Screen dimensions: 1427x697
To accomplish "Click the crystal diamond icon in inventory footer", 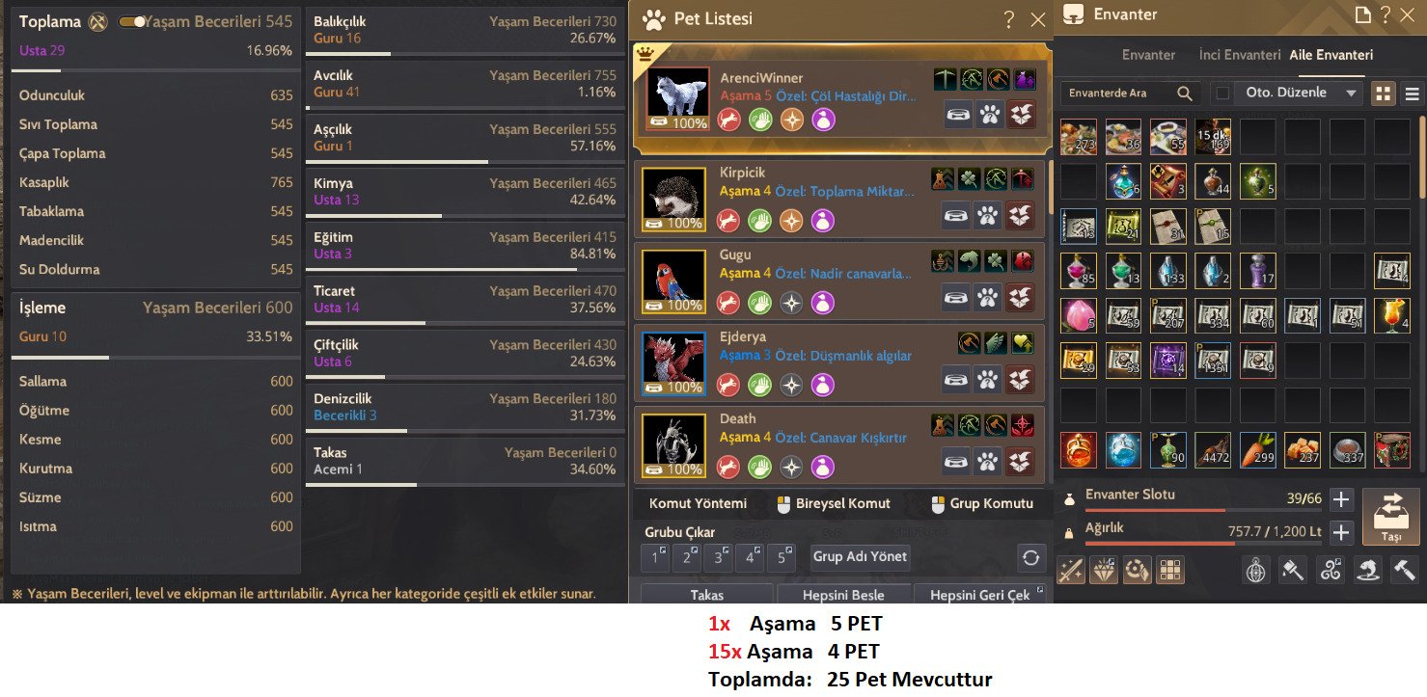I will coord(1104,570).
